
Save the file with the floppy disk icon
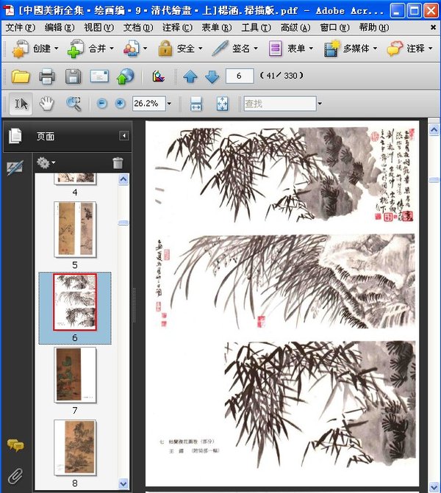(73, 76)
